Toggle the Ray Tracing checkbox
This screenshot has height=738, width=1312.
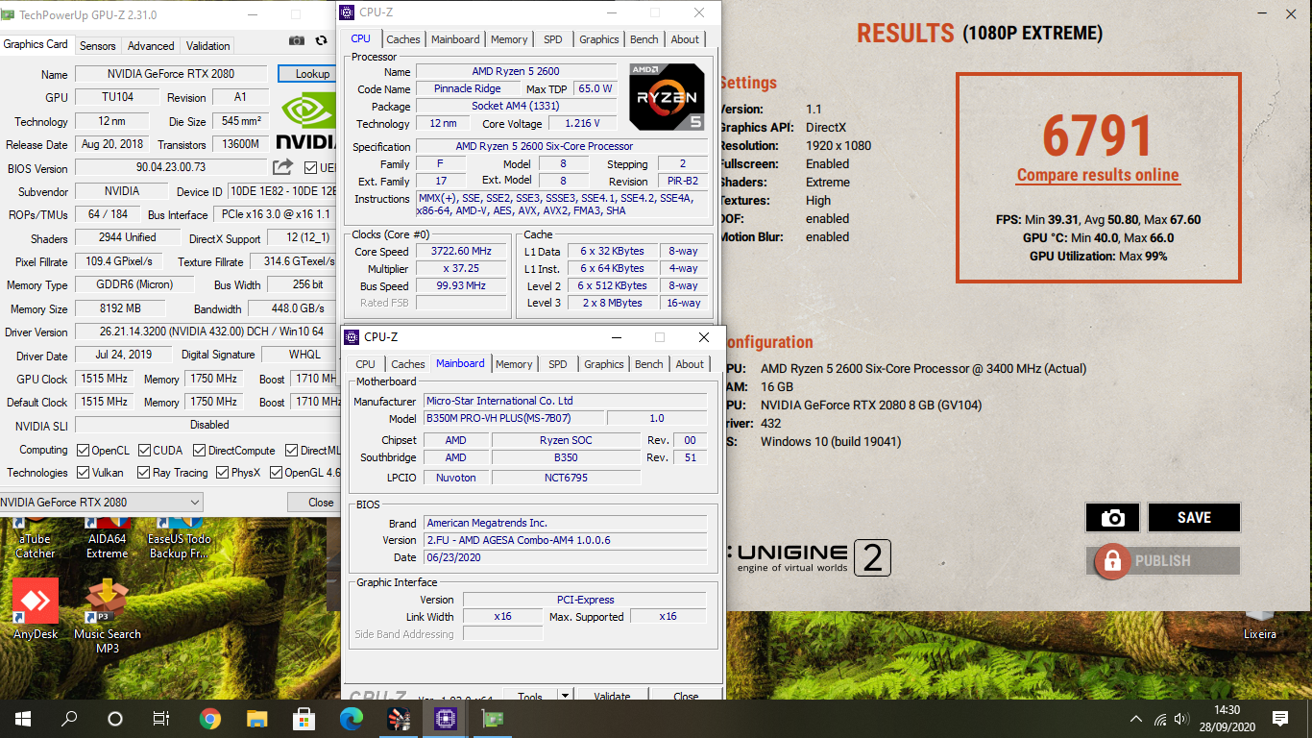tap(144, 472)
